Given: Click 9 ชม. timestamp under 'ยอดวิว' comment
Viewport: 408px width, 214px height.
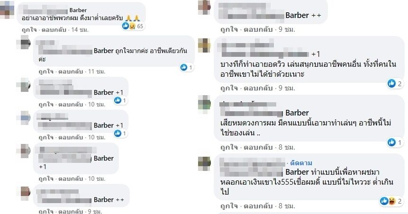Looking at the screenshot, I should (x=287, y=88).
